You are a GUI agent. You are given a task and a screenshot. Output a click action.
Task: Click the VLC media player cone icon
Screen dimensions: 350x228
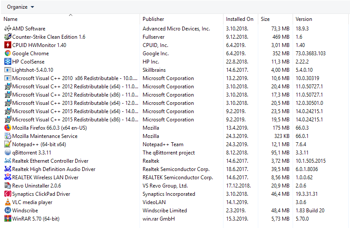click(8, 202)
